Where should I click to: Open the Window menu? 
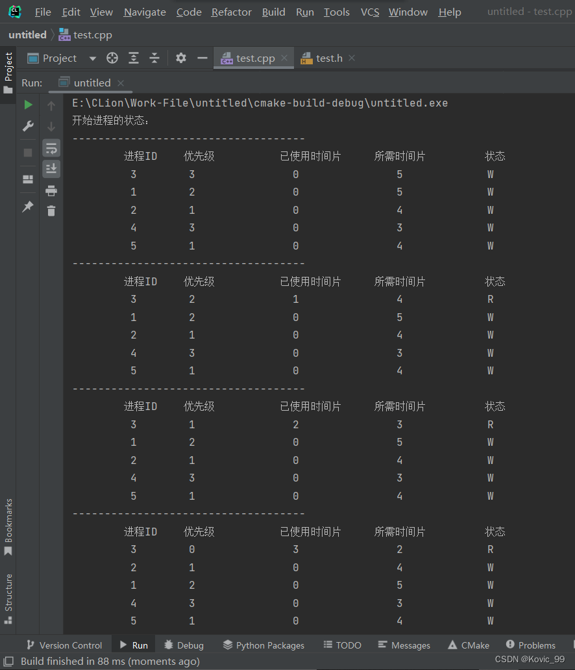pyautogui.click(x=408, y=12)
